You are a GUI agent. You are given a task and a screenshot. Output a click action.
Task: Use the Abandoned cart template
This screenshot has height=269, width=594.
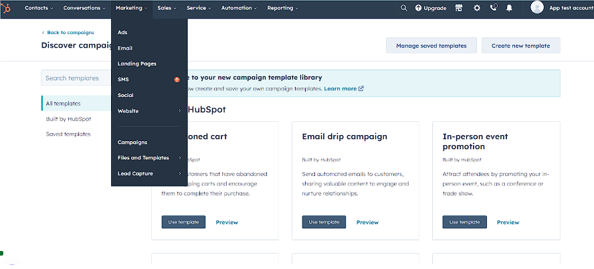[x=183, y=222]
